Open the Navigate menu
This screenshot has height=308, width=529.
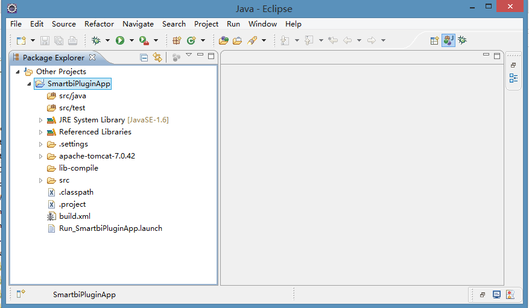click(x=138, y=24)
